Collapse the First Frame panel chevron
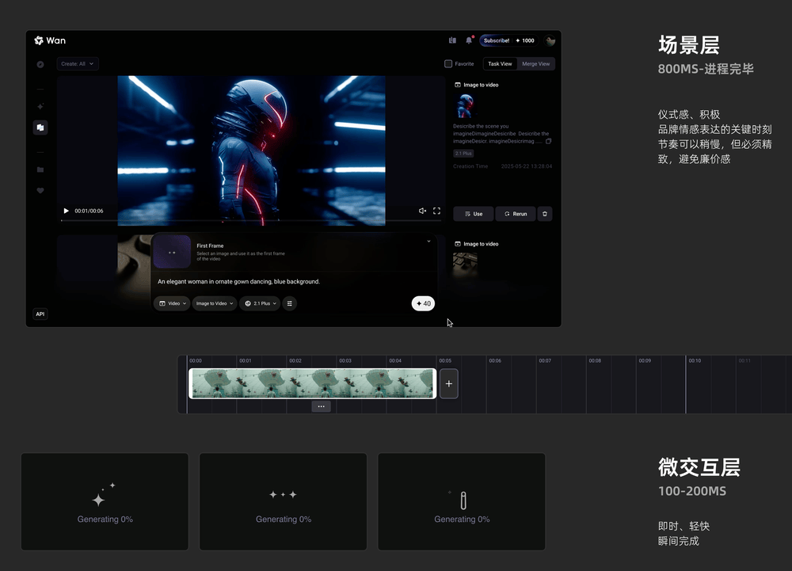The image size is (792, 571). coord(428,242)
